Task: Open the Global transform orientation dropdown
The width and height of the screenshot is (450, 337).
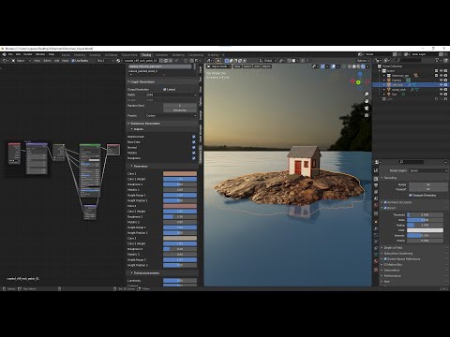Action: pos(268,61)
